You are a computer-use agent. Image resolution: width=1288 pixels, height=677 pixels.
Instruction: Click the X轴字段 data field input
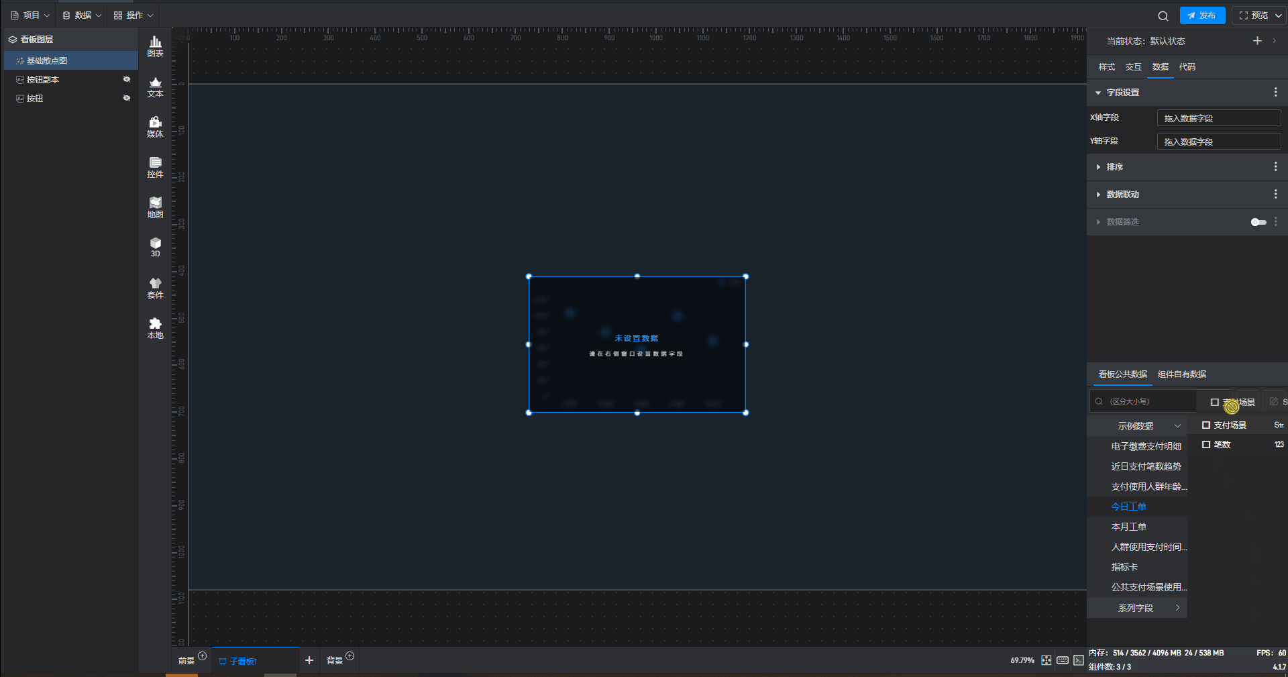(x=1218, y=118)
